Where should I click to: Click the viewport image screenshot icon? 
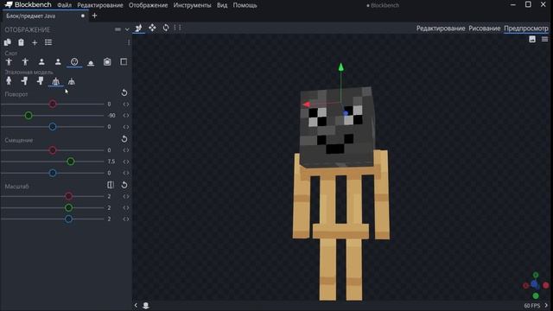click(x=532, y=39)
